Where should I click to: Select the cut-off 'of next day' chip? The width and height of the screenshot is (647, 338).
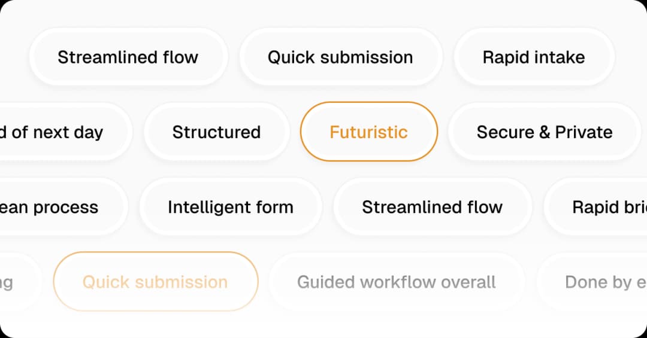coord(57,132)
